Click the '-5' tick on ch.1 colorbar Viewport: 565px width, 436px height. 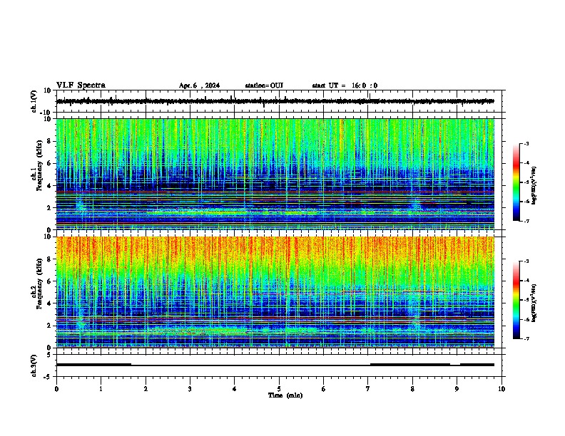[x=526, y=182]
